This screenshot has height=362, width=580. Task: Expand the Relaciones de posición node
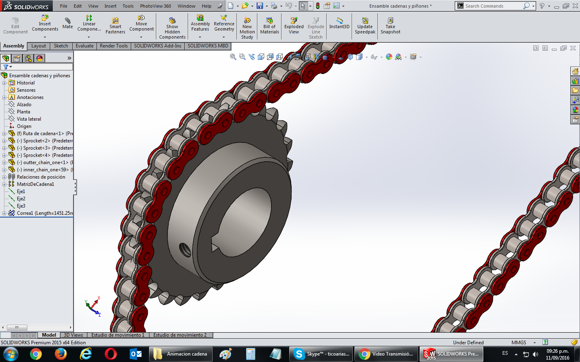pos(4,177)
